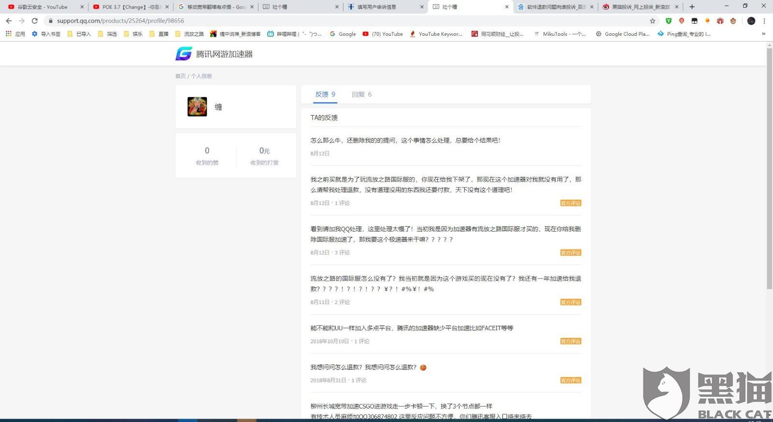Reload the current page
Screen dimensions: 773x422
coord(35,21)
